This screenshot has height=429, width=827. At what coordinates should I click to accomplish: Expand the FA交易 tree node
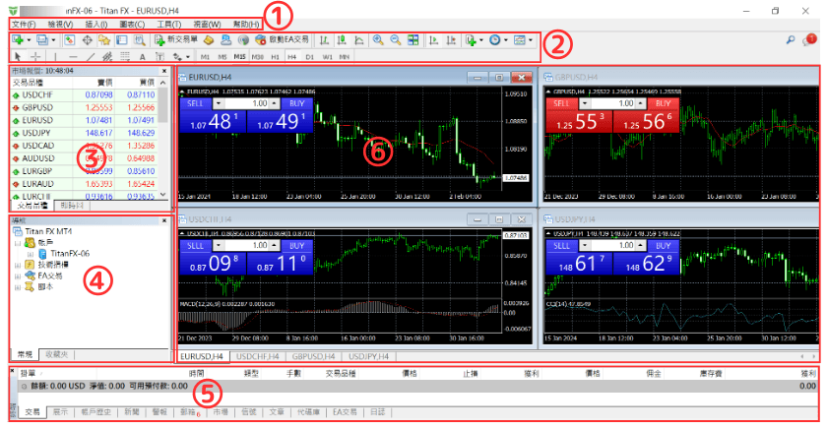(16, 276)
